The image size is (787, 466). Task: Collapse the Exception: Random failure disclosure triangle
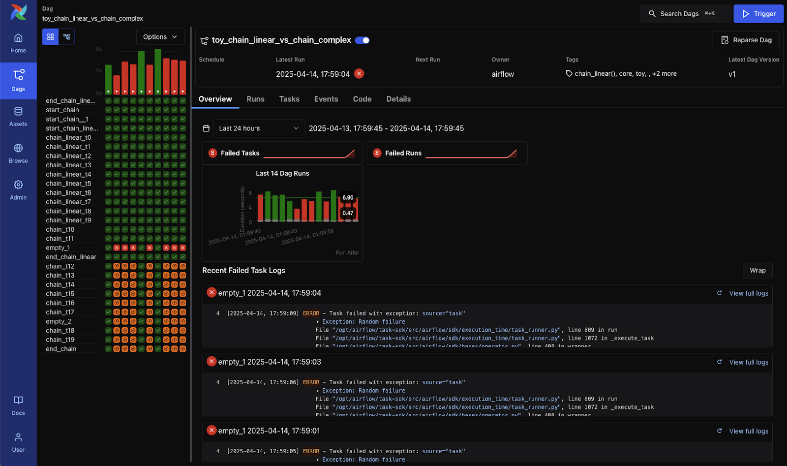(317, 322)
